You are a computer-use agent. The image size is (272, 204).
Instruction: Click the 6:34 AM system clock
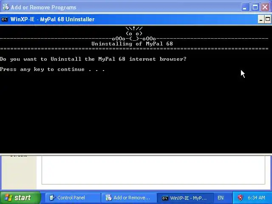[256, 198]
